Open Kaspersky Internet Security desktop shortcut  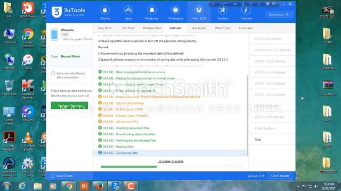28,89
